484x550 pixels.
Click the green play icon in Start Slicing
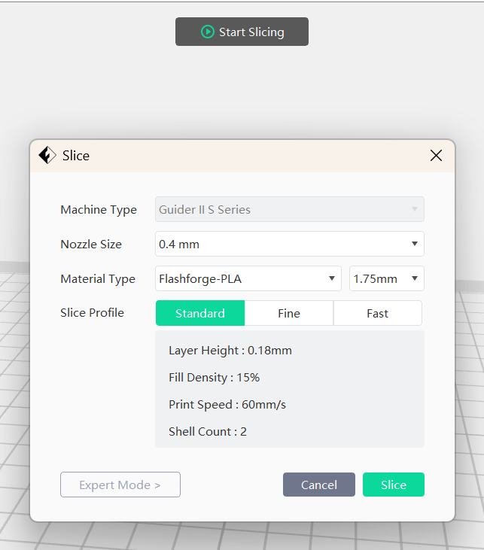[x=208, y=32]
